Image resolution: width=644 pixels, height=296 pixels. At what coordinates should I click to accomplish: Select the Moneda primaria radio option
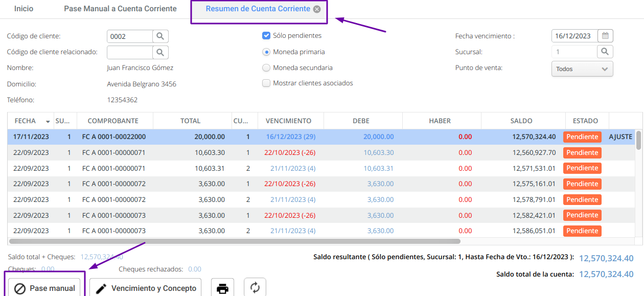point(266,52)
